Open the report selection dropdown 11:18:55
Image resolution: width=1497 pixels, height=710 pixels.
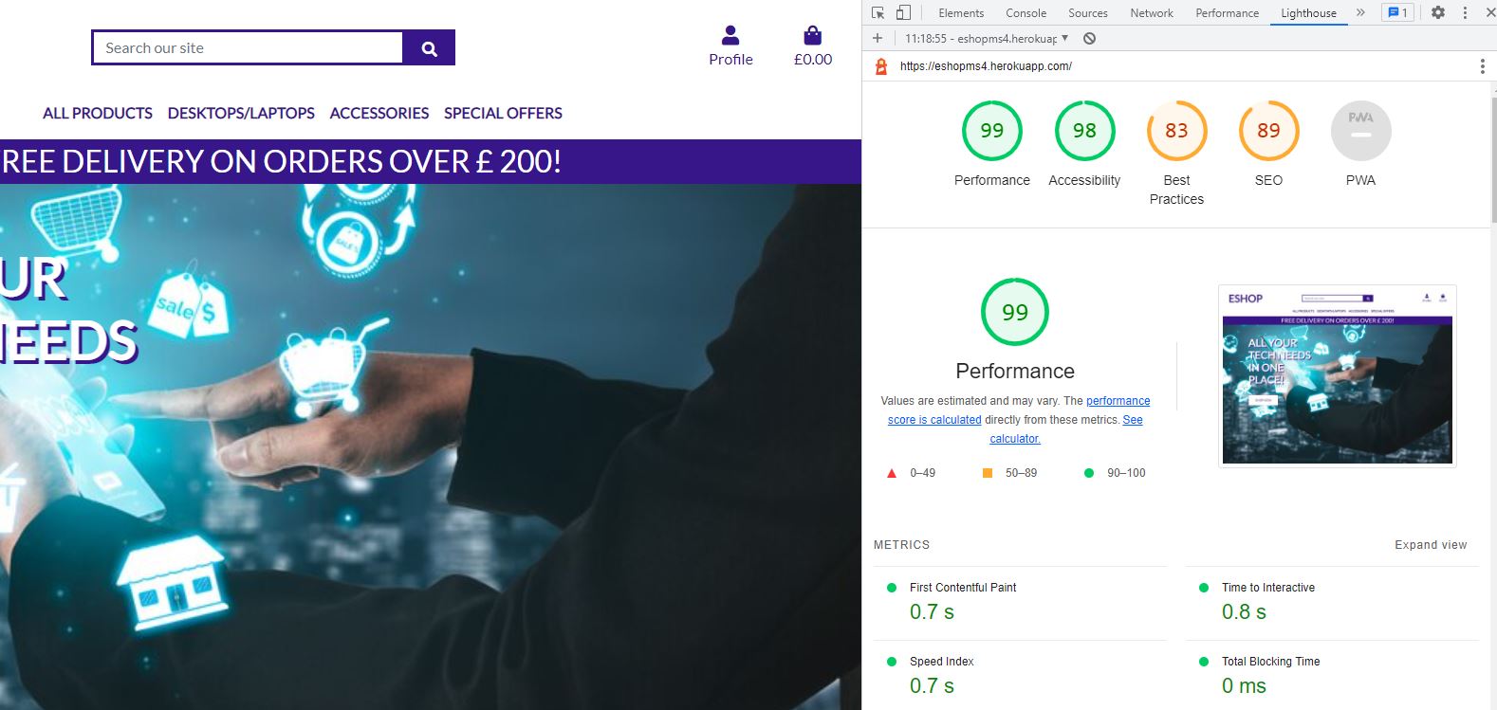pyautogui.click(x=987, y=39)
